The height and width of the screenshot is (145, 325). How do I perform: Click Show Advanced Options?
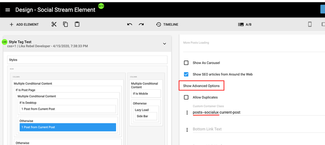point(201,86)
